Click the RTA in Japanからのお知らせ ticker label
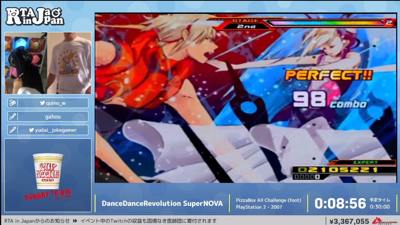Viewport: 400px width, 225px height. pos(37,221)
